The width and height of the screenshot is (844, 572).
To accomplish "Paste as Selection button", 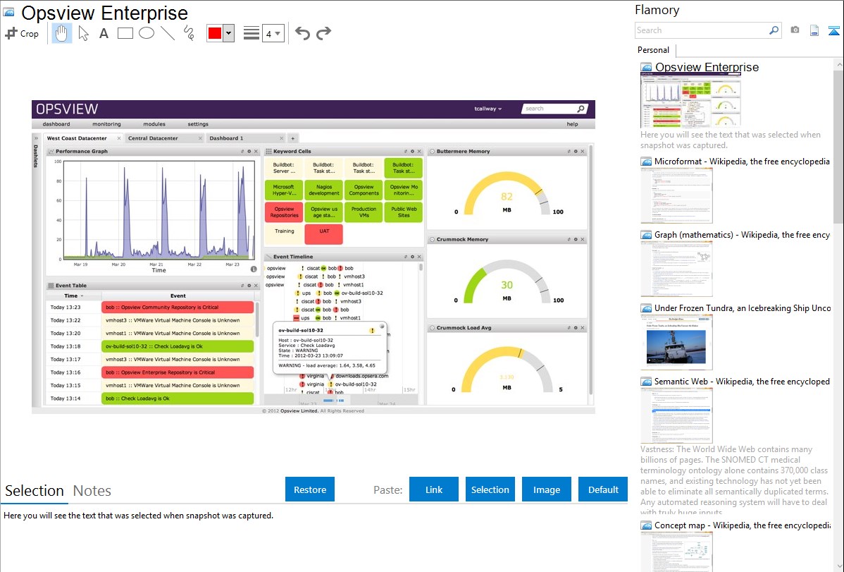I will pyautogui.click(x=490, y=489).
